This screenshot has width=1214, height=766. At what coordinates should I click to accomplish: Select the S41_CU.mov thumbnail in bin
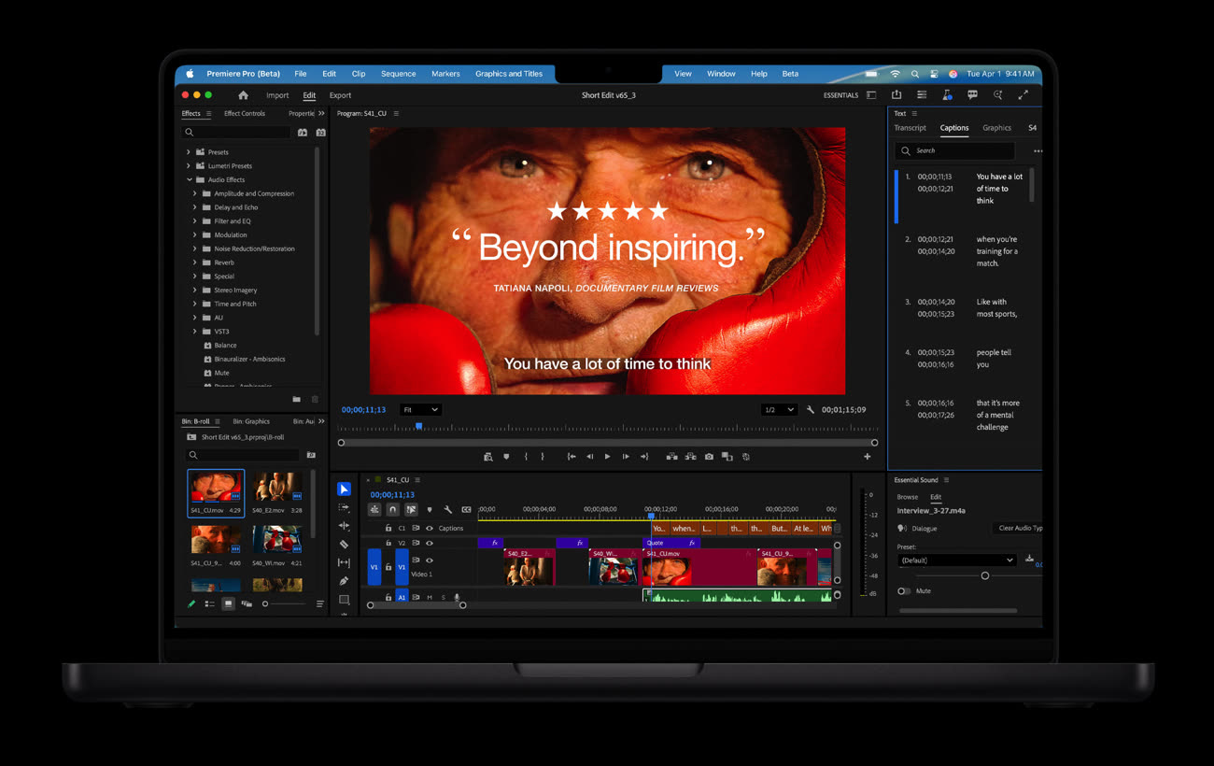tap(216, 488)
